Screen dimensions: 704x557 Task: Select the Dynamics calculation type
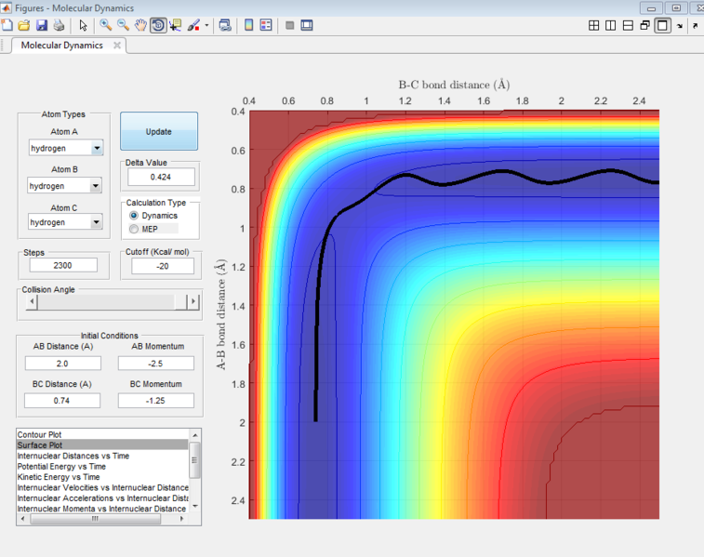pos(134,216)
